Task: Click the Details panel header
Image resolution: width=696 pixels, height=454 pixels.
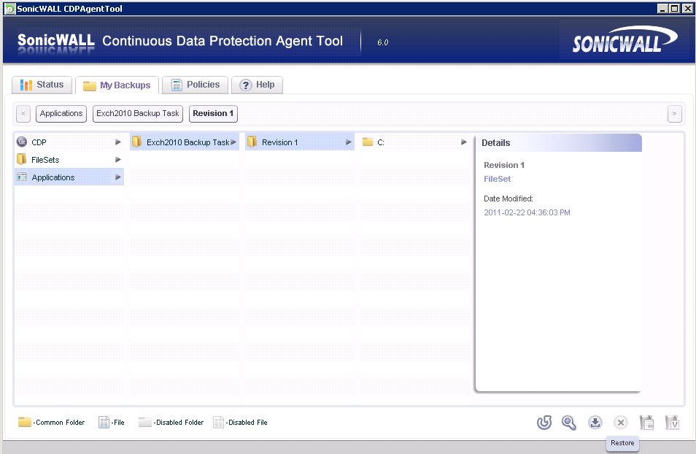Action: [559, 143]
